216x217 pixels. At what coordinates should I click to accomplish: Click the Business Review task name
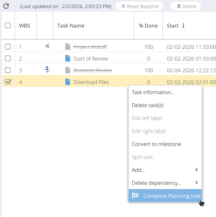tap(92, 70)
